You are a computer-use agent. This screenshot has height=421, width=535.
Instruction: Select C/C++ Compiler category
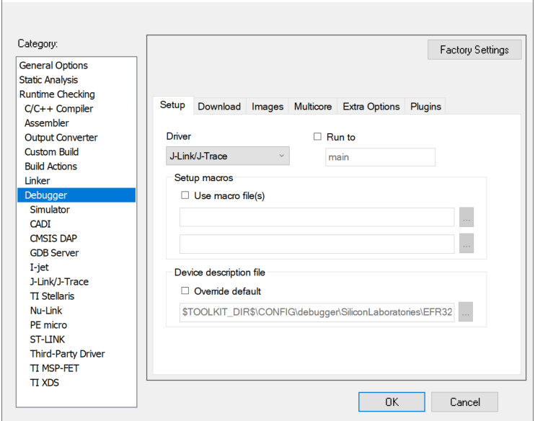[x=58, y=109]
